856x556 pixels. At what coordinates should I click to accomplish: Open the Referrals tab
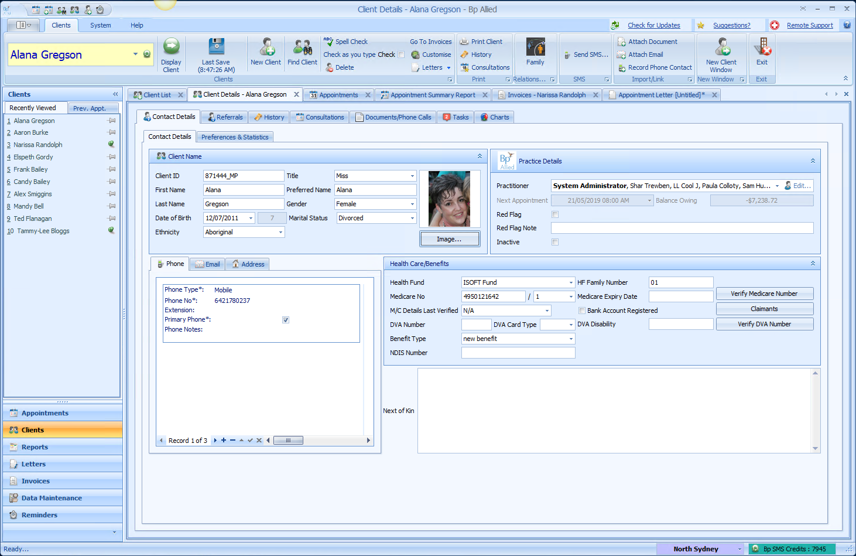pyautogui.click(x=225, y=117)
